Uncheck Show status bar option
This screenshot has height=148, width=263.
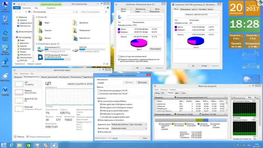point(99,132)
